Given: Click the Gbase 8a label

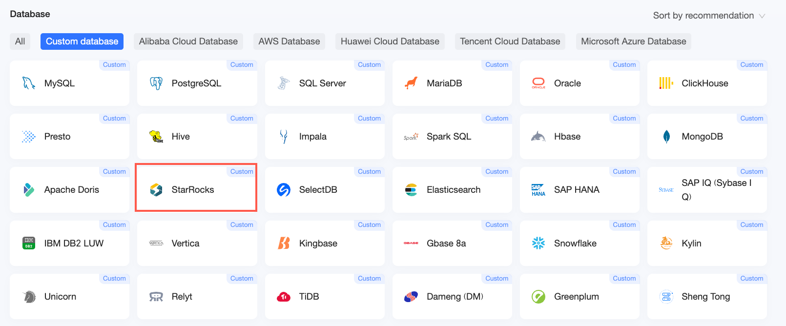Looking at the screenshot, I should coord(446,243).
